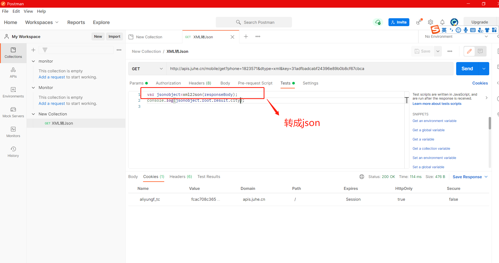This screenshot has width=499, height=263.
Task: Open the Cookies link
Action: pyautogui.click(x=480, y=83)
